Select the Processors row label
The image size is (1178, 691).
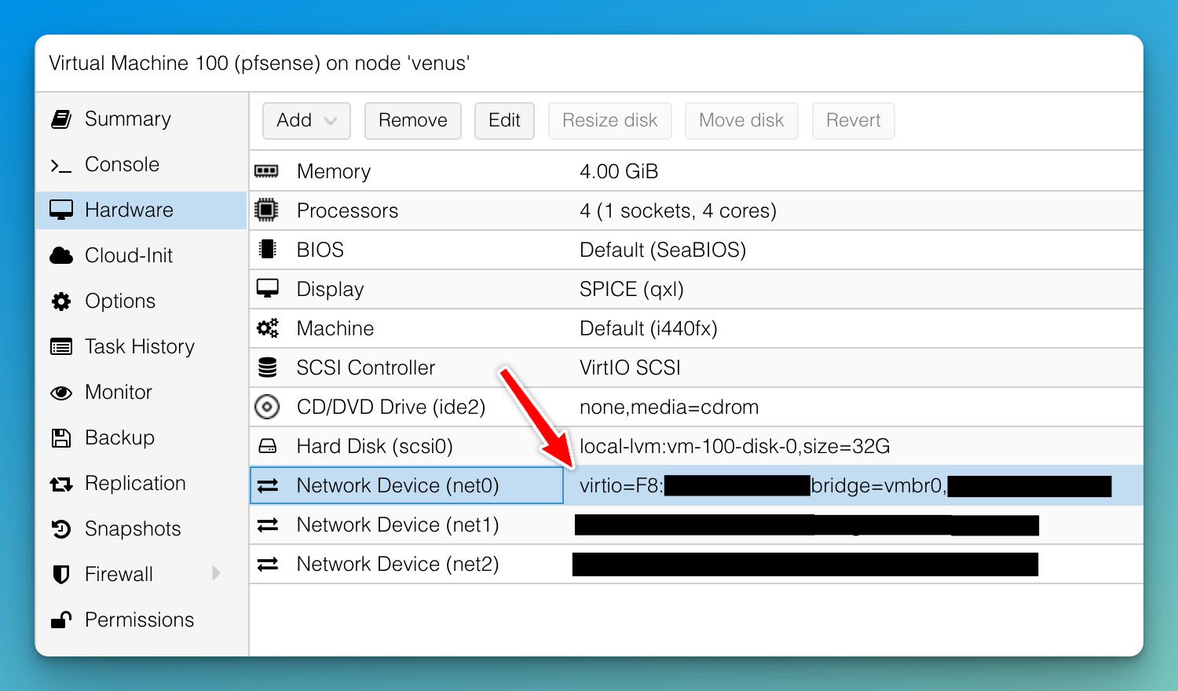click(348, 211)
